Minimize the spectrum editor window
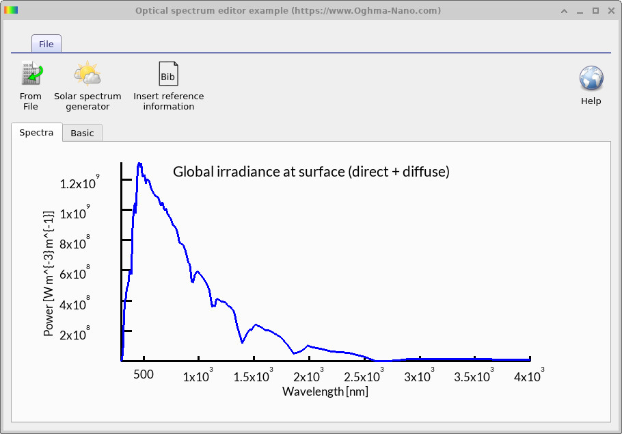This screenshot has width=622, height=434. click(580, 10)
